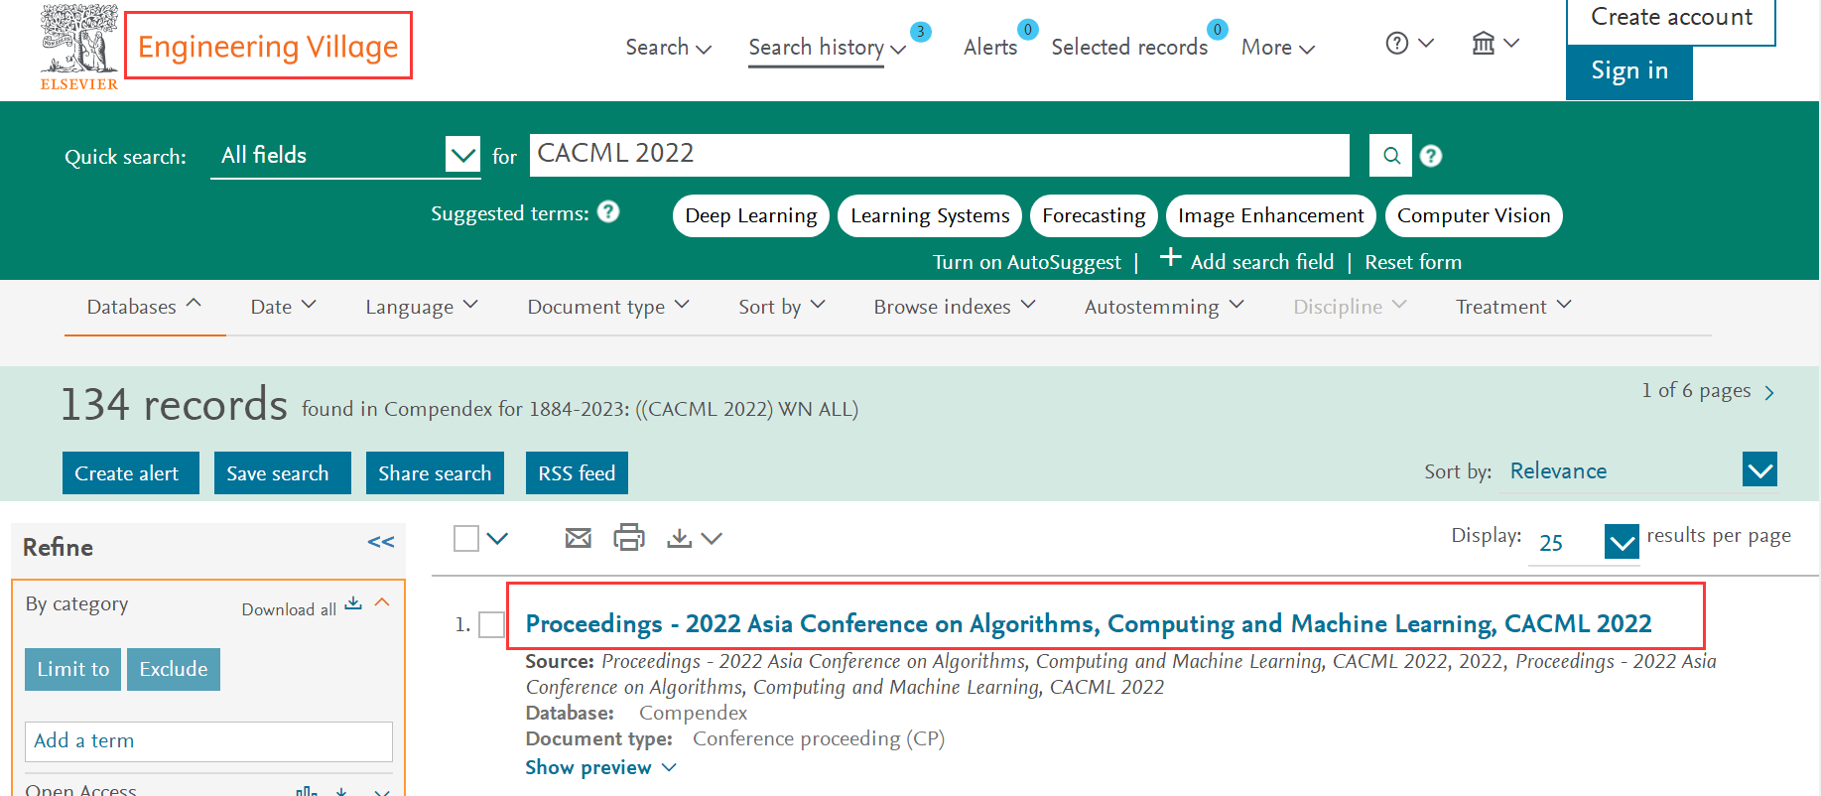Click the RSS feed button
This screenshot has height=796, width=1821.
pos(577,473)
